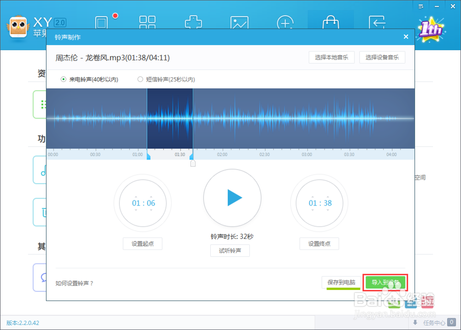Click the XY owl logo
The image size is (461, 330).
[x=18, y=27]
